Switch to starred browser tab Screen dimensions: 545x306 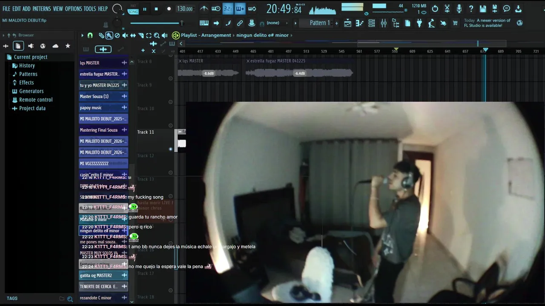click(x=68, y=46)
